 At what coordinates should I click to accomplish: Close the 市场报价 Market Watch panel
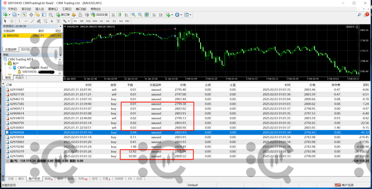(60, 26)
